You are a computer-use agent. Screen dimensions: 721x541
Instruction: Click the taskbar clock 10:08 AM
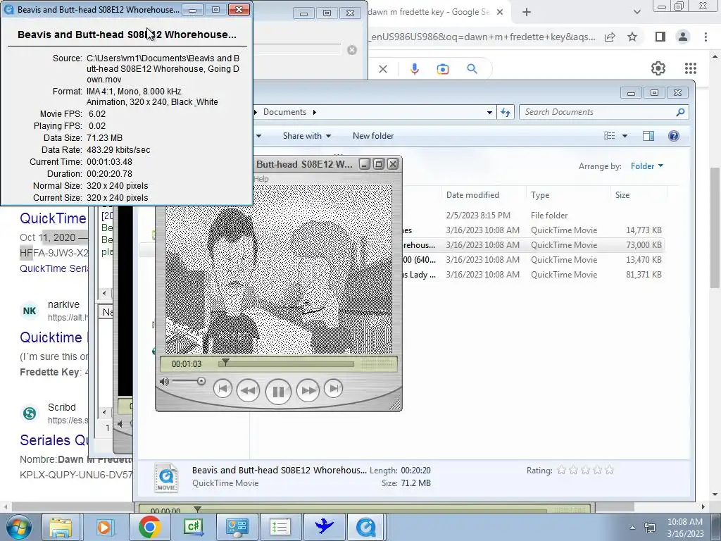coord(685,528)
